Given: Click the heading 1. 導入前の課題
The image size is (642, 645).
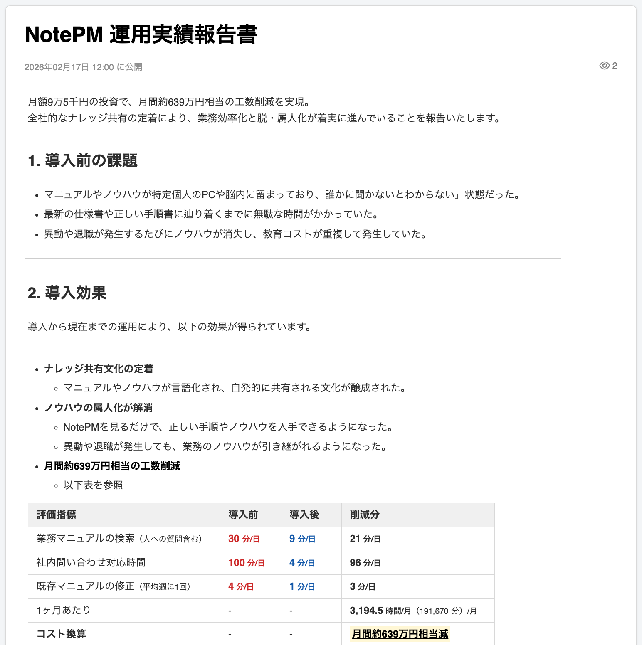Looking at the screenshot, I should click(82, 161).
